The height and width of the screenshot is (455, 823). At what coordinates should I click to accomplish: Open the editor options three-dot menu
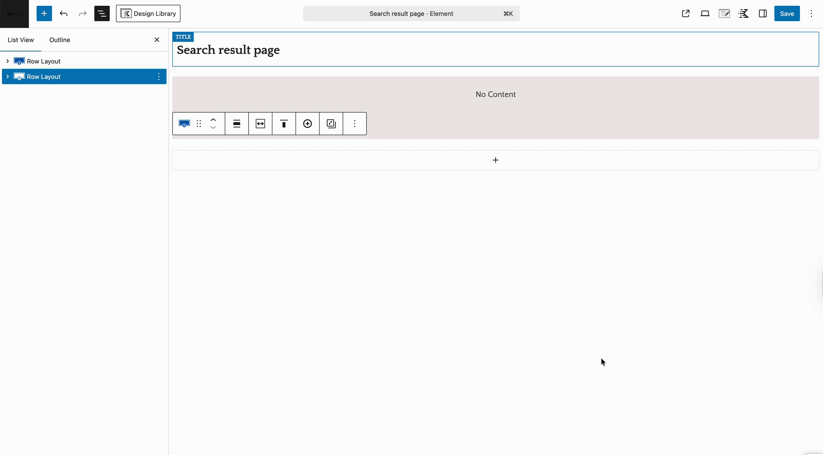pos(811,13)
